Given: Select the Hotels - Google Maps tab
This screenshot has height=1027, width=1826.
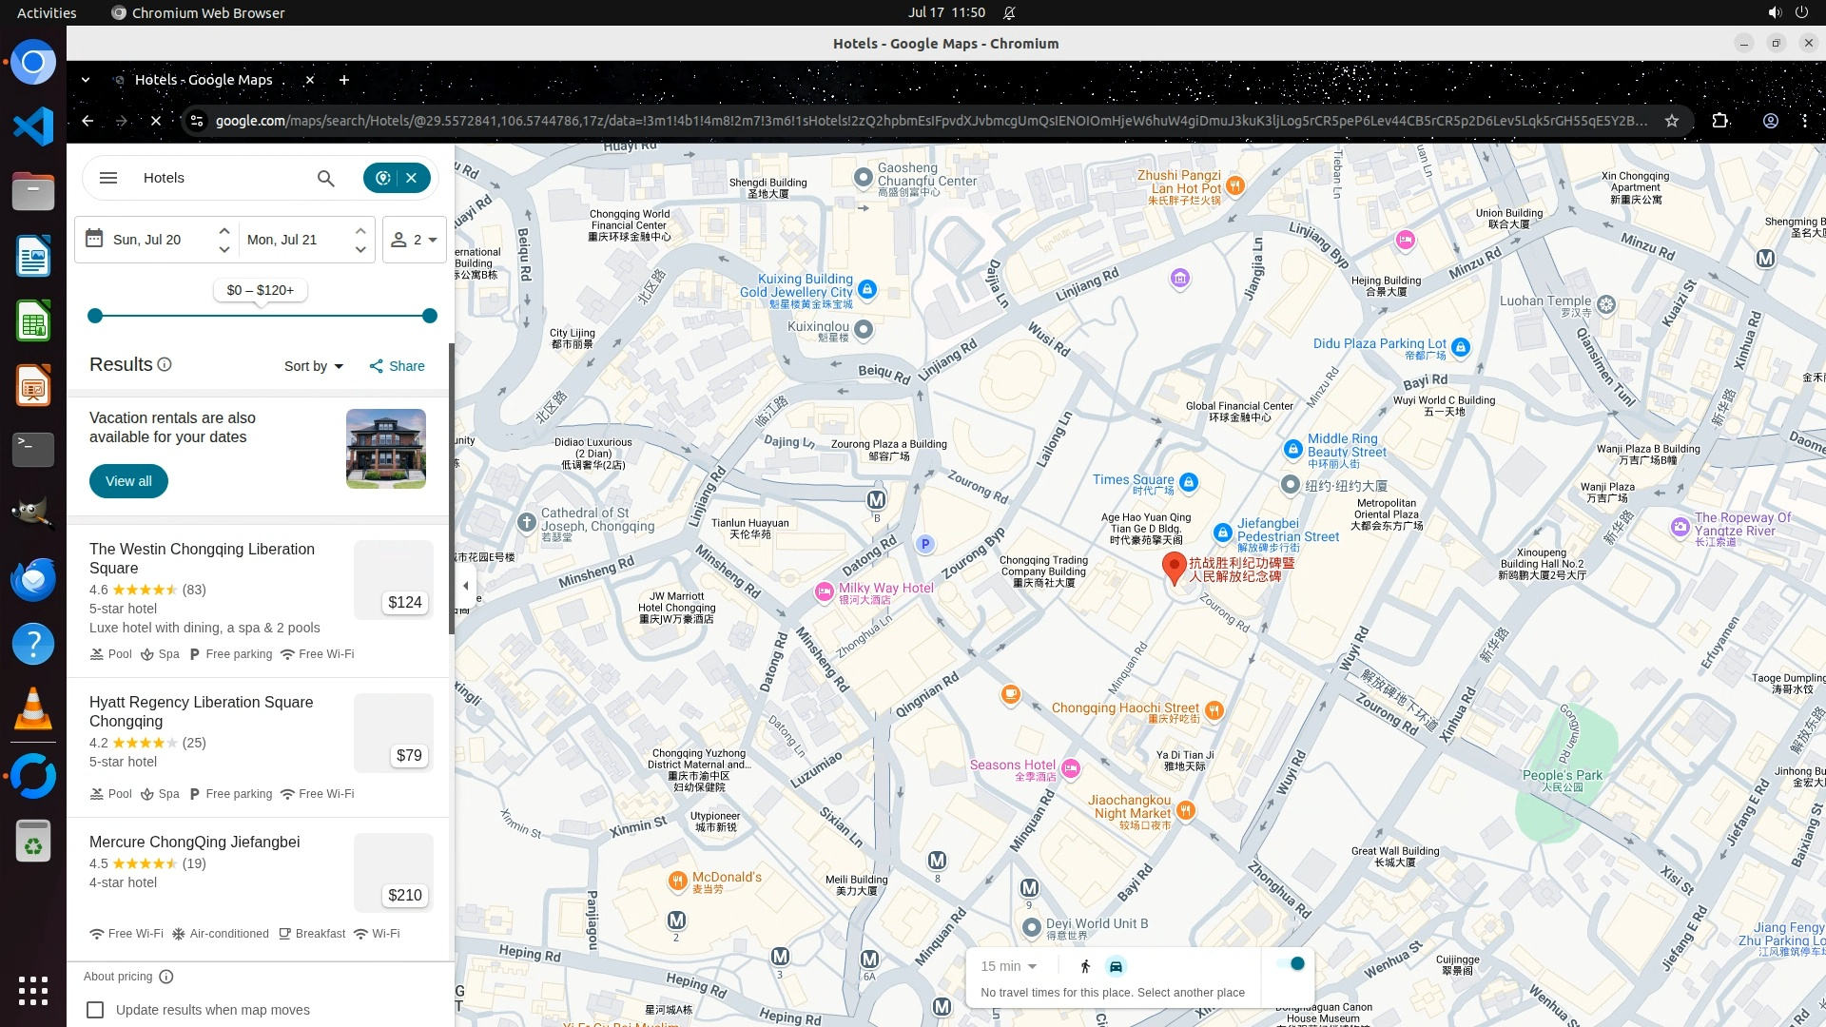Looking at the screenshot, I should click(x=204, y=80).
